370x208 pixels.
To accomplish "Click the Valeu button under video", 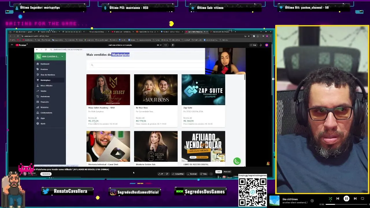I will click(x=204, y=174).
